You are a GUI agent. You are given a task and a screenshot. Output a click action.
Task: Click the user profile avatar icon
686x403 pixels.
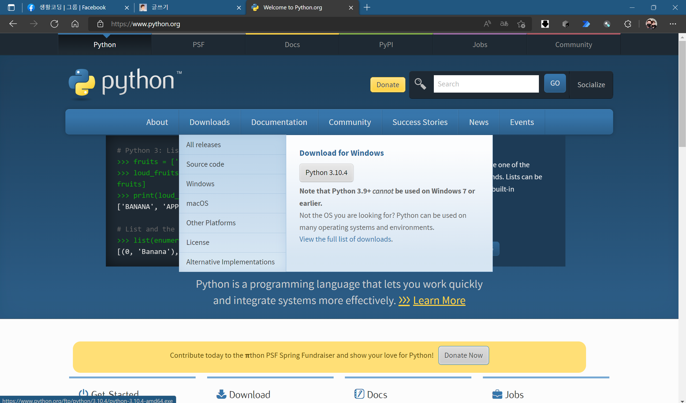pyautogui.click(x=651, y=24)
